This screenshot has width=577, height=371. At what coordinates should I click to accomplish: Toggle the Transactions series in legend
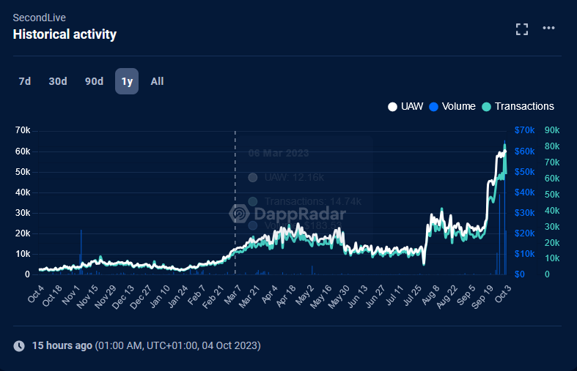[x=518, y=107]
